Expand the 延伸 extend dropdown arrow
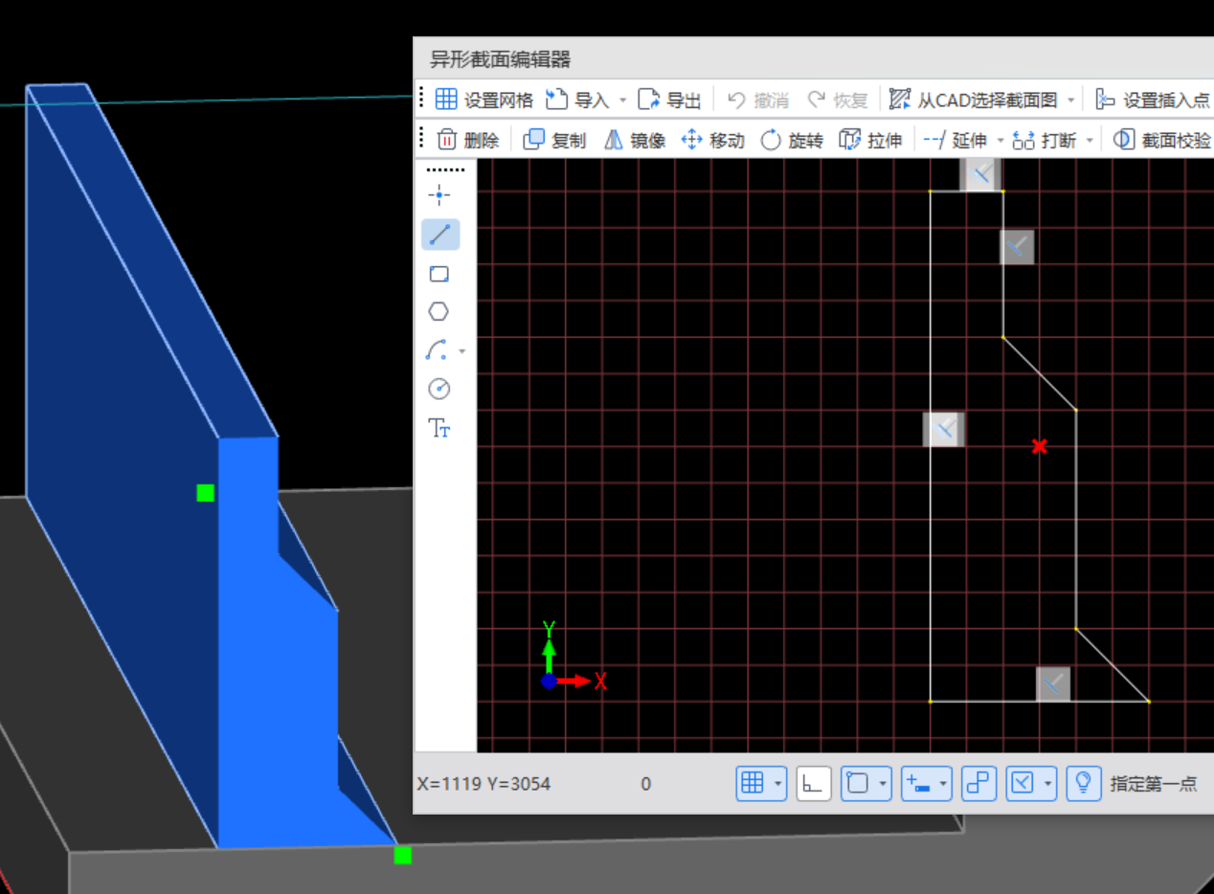The height and width of the screenshot is (894, 1214). tap(1000, 141)
